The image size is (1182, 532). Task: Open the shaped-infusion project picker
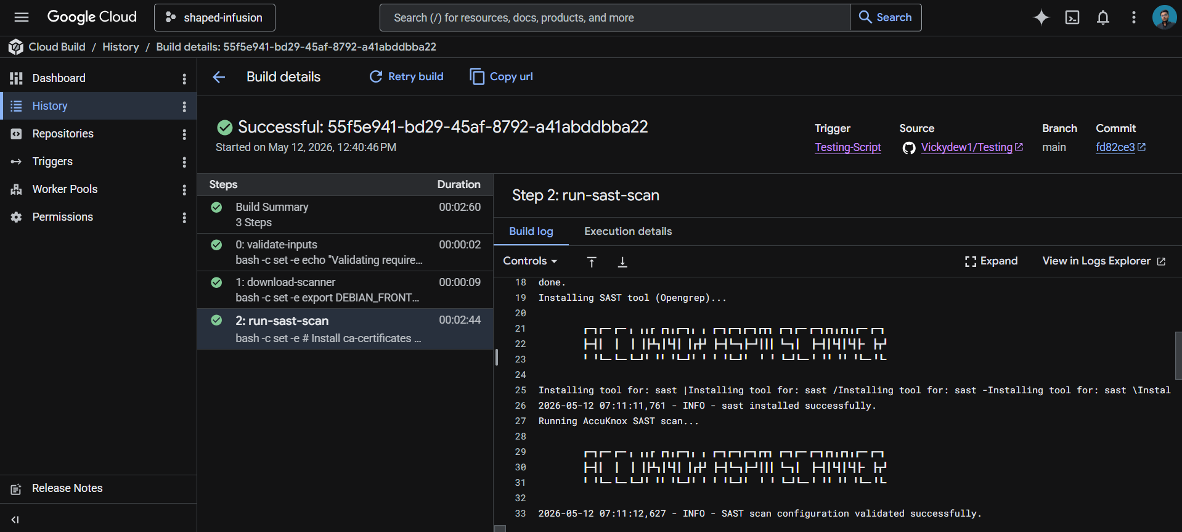tap(214, 17)
